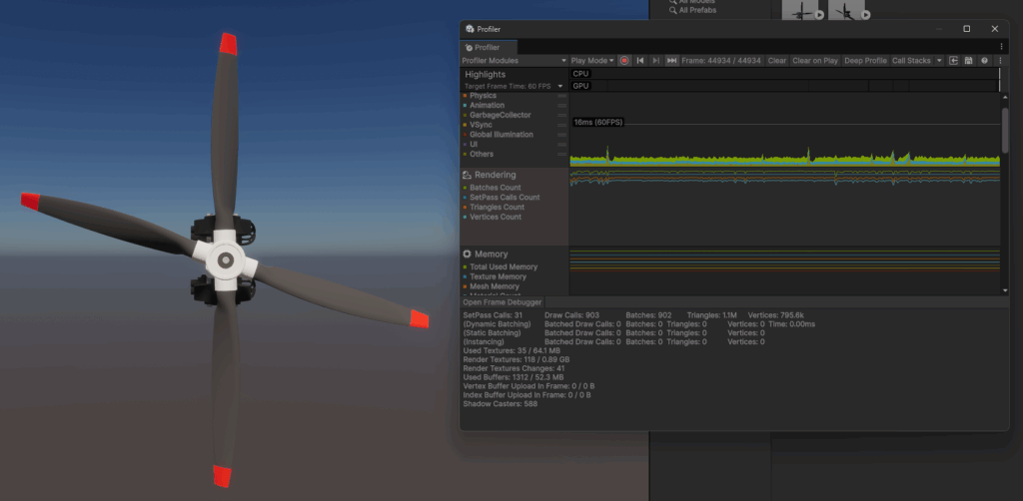Jump to the current (last) frame
Screen dimensions: 1023x501
click(671, 61)
